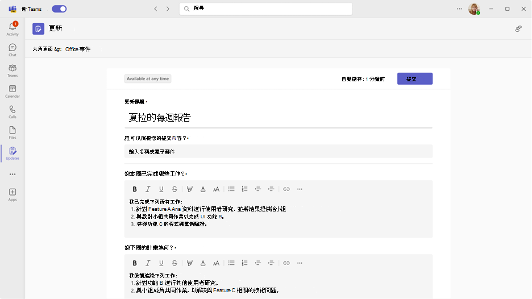Toggle the New Teams switch
Image resolution: width=532 pixels, height=299 pixels.
(59, 9)
